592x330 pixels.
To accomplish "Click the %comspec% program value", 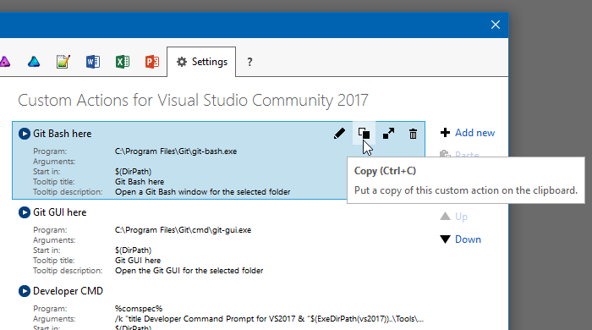I will click(139, 309).
